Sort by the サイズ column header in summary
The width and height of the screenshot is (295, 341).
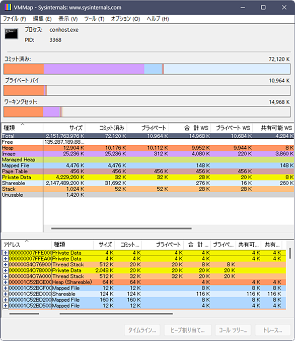coord(64,128)
